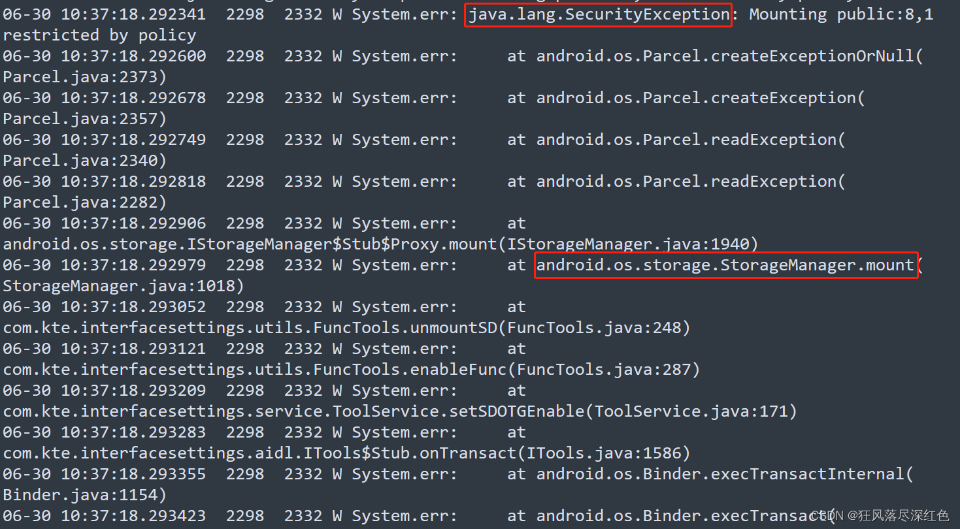Click the Parcel.java:2373) text
960x529 pixels.
(x=85, y=77)
